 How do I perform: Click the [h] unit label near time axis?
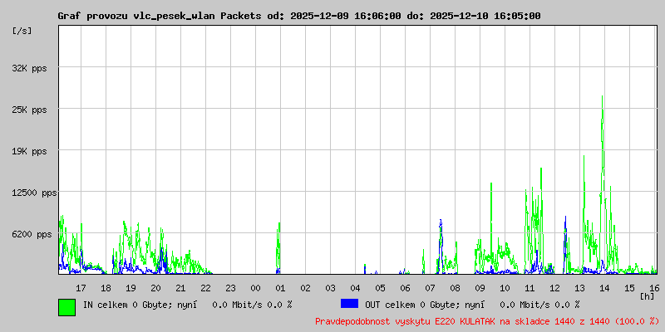648,295
